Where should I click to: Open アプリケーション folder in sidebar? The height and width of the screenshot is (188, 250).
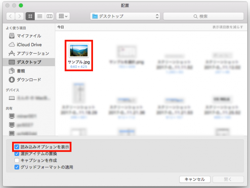(x=33, y=53)
